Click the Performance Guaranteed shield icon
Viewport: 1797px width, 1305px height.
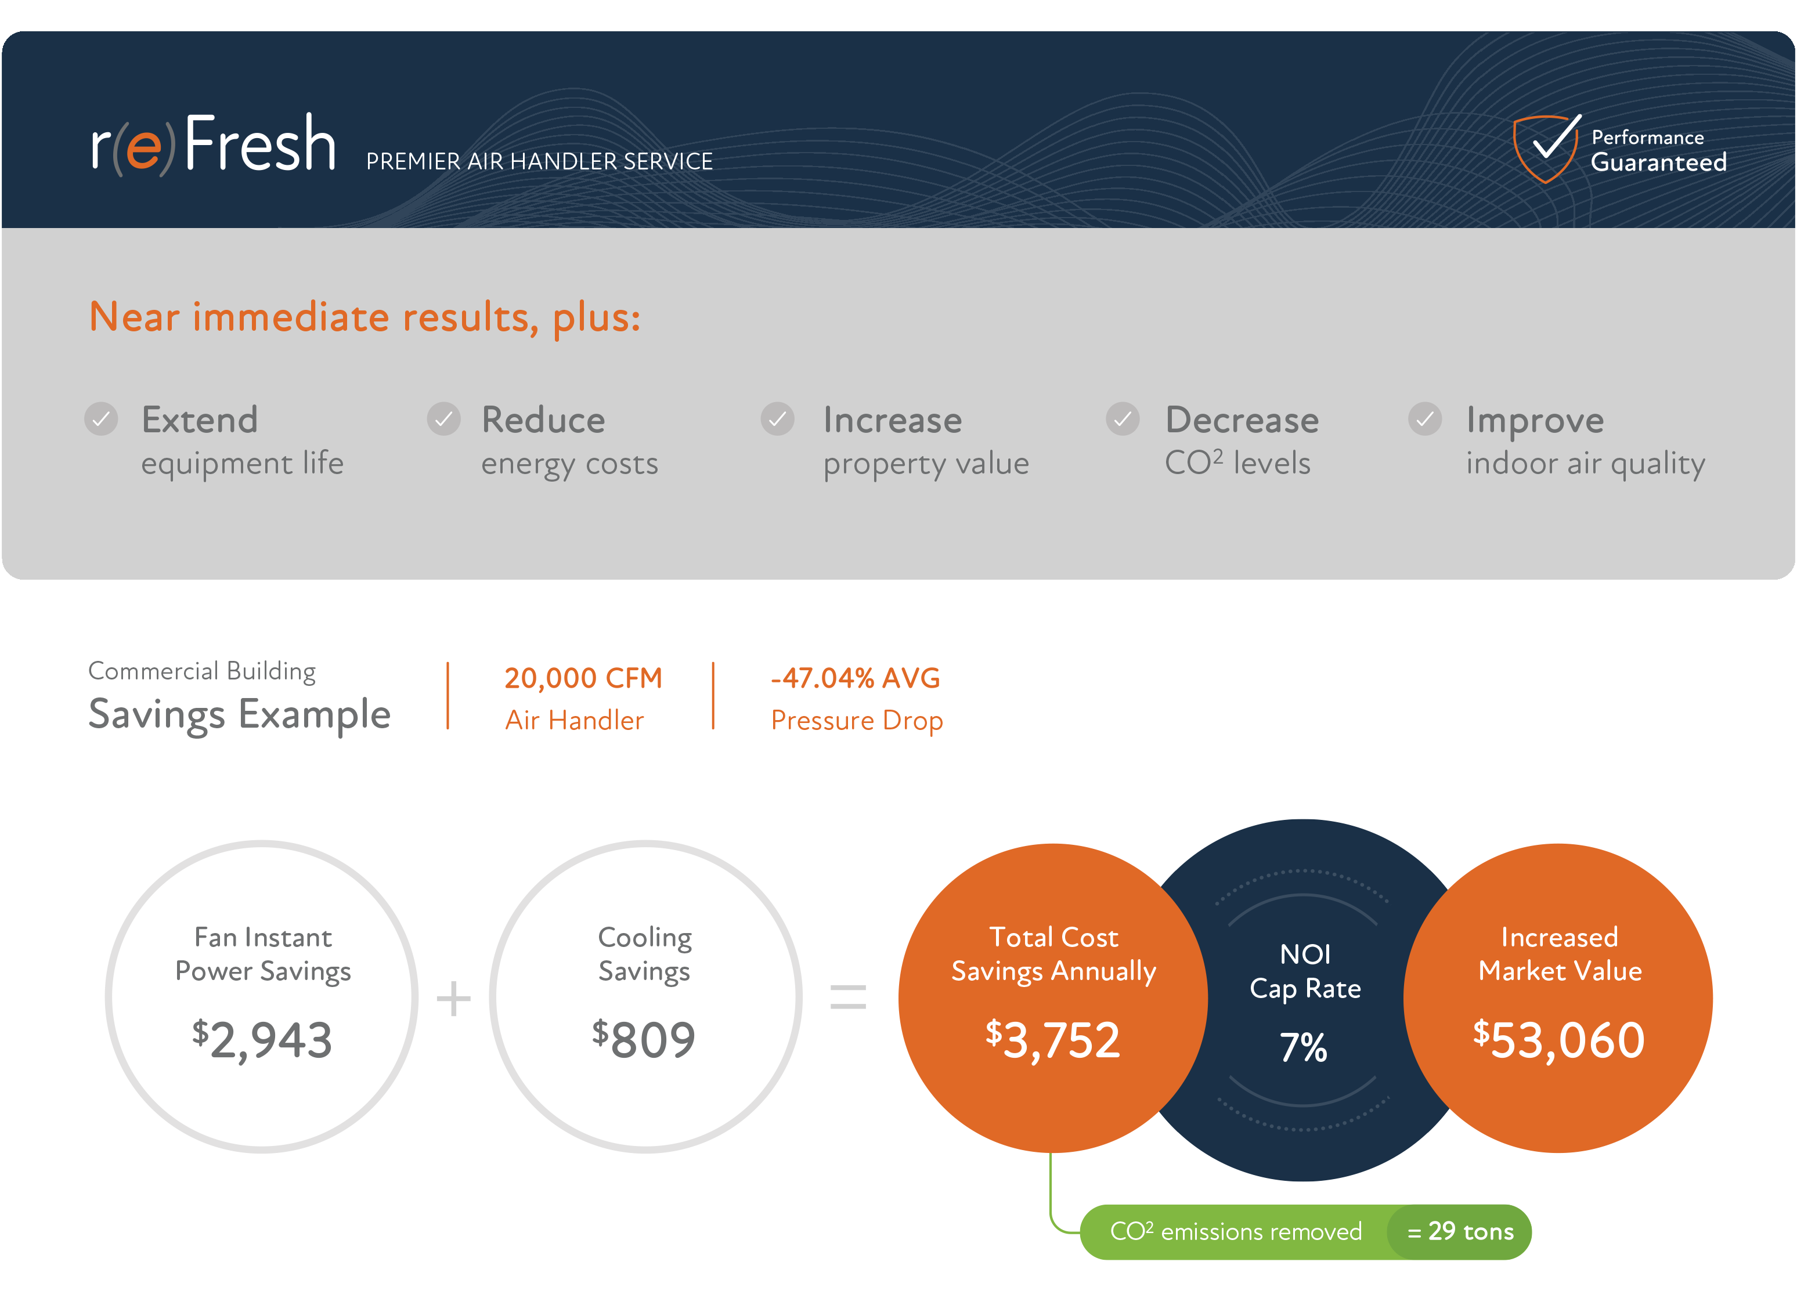1546,147
